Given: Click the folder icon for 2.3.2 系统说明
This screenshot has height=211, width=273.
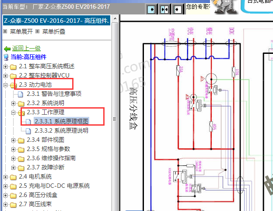Looking at the screenshot, I should coord(21,103).
